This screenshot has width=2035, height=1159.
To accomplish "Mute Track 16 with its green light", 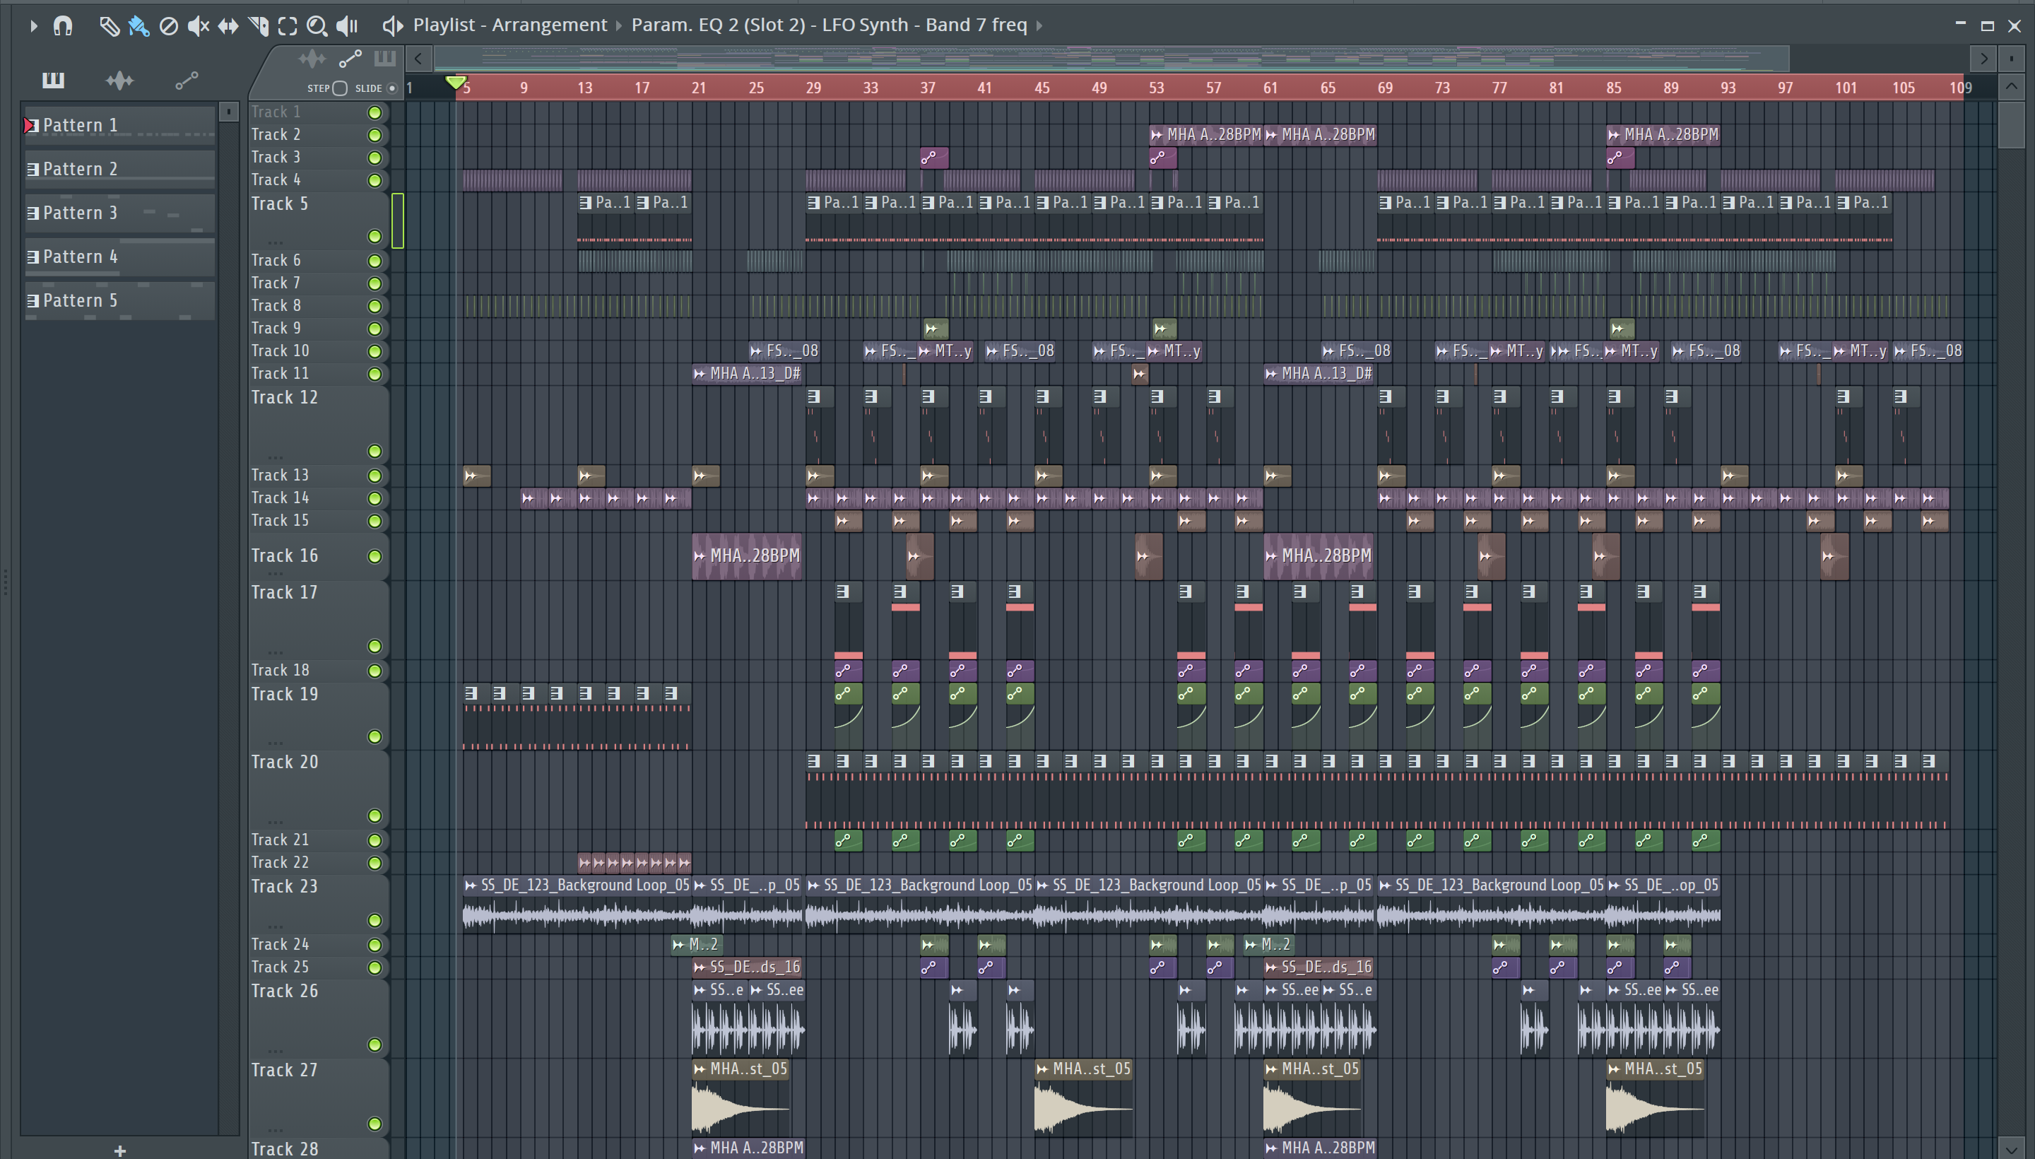I will click(x=374, y=556).
